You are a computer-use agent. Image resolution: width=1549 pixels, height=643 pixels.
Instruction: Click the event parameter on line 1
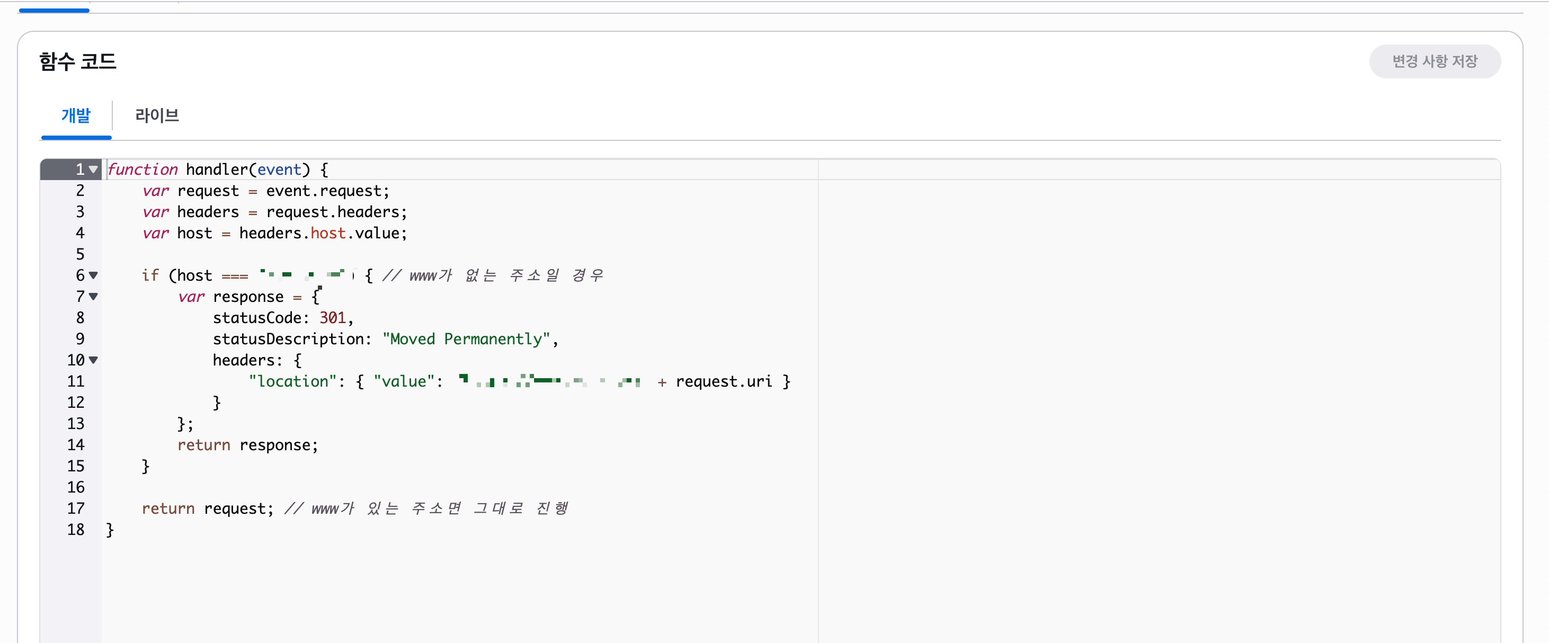click(x=279, y=169)
